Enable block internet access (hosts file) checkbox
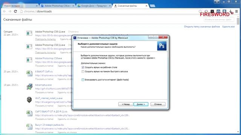This screenshot has width=241, height=135. [x=83, y=79]
